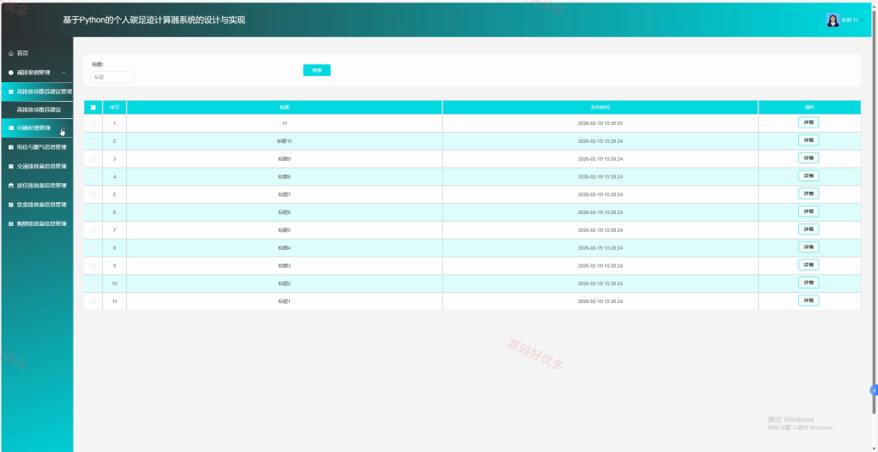This screenshot has width=878, height=452.
Task: Click the 序号 column header
Action: (114, 107)
